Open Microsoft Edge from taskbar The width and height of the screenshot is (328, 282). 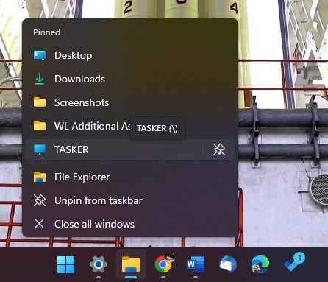pyautogui.click(x=260, y=264)
